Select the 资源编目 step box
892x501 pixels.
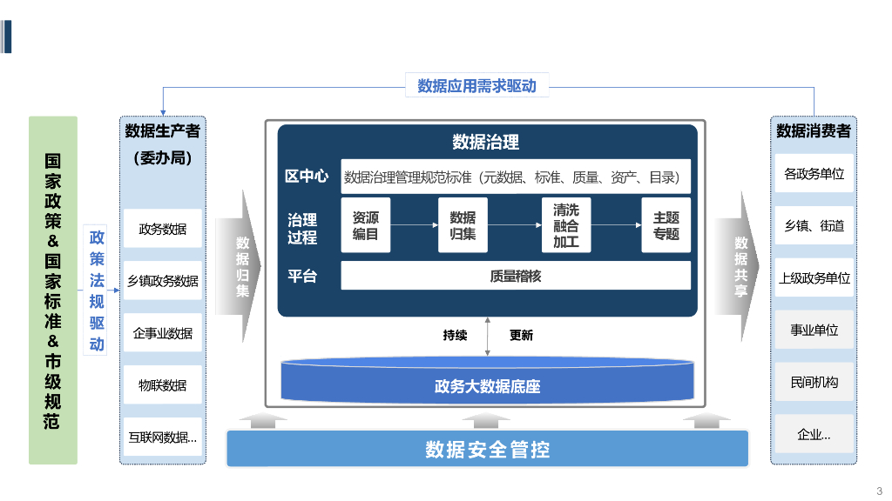366,225
